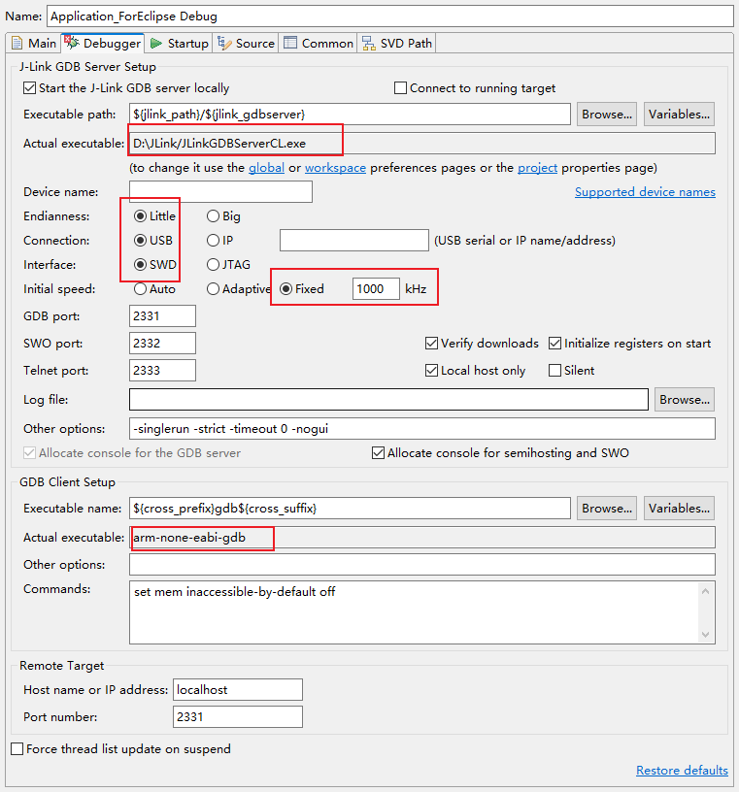739x792 pixels.
Task: Click arm-none-eabi-gdb actual executable text
Action: (x=189, y=538)
